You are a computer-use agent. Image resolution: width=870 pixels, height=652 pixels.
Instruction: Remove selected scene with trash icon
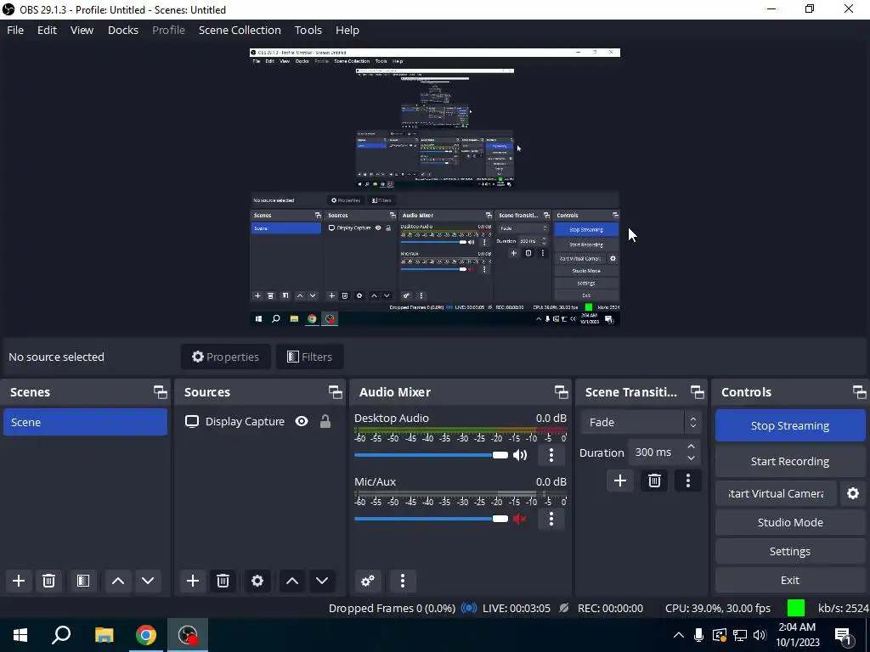pos(48,581)
